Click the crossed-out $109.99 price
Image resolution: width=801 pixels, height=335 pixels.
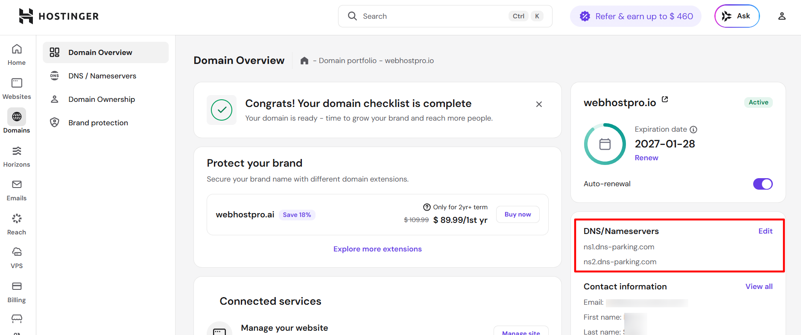pyautogui.click(x=416, y=220)
